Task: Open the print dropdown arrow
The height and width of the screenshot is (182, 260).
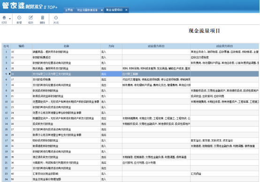Action: pos(10,19)
